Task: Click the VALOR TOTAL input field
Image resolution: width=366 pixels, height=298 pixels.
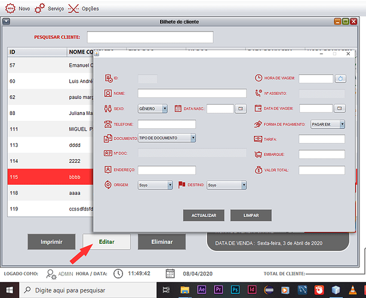Action: (322, 170)
